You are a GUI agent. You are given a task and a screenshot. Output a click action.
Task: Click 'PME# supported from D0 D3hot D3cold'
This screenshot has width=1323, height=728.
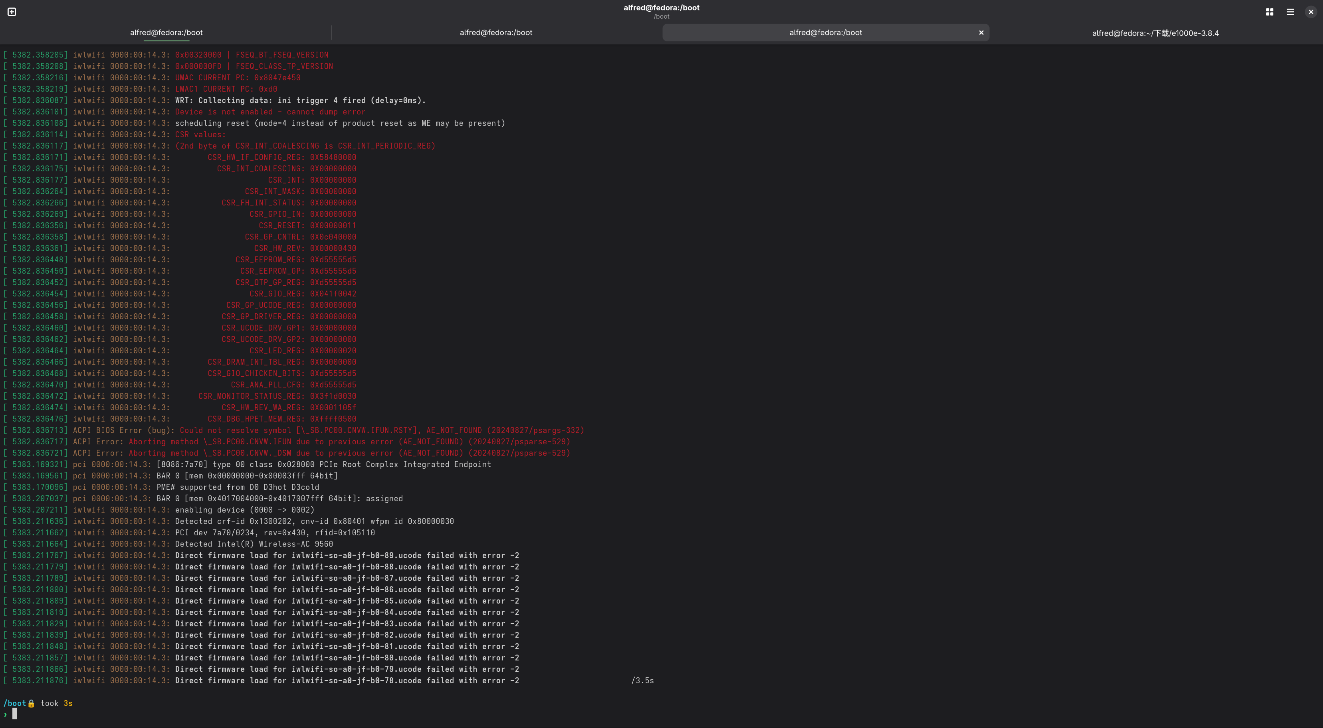(238, 487)
